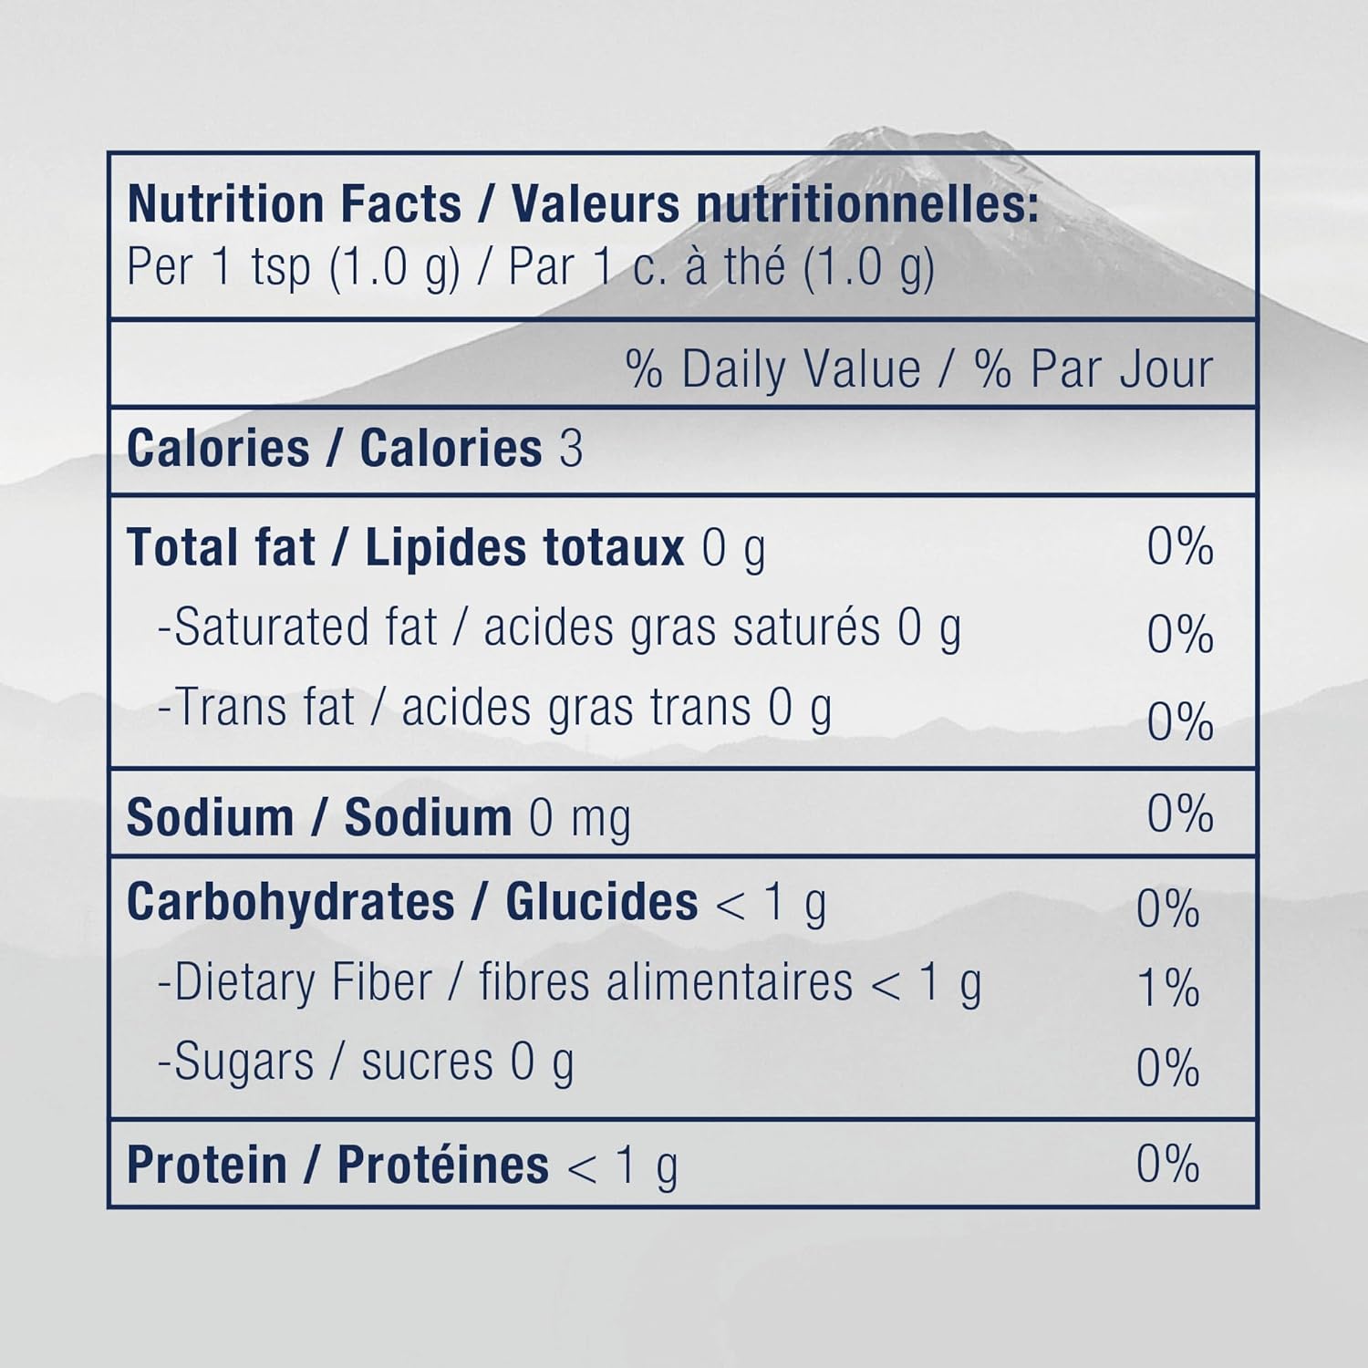
Task: Click the Sugars / sucres row
Action: tap(366, 1062)
